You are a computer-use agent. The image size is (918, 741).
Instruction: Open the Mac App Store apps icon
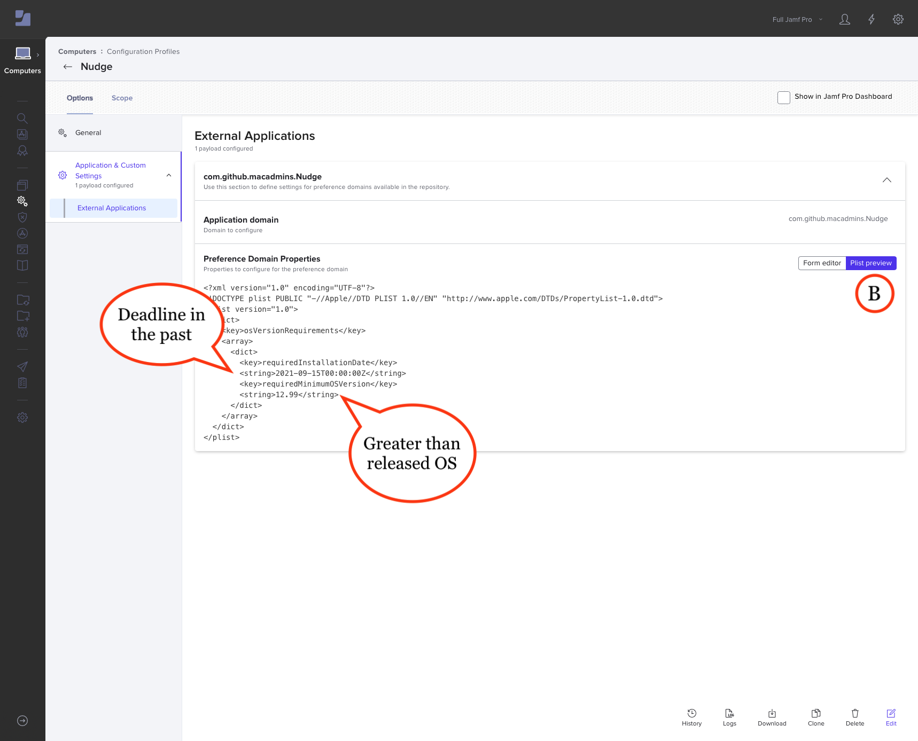22,233
